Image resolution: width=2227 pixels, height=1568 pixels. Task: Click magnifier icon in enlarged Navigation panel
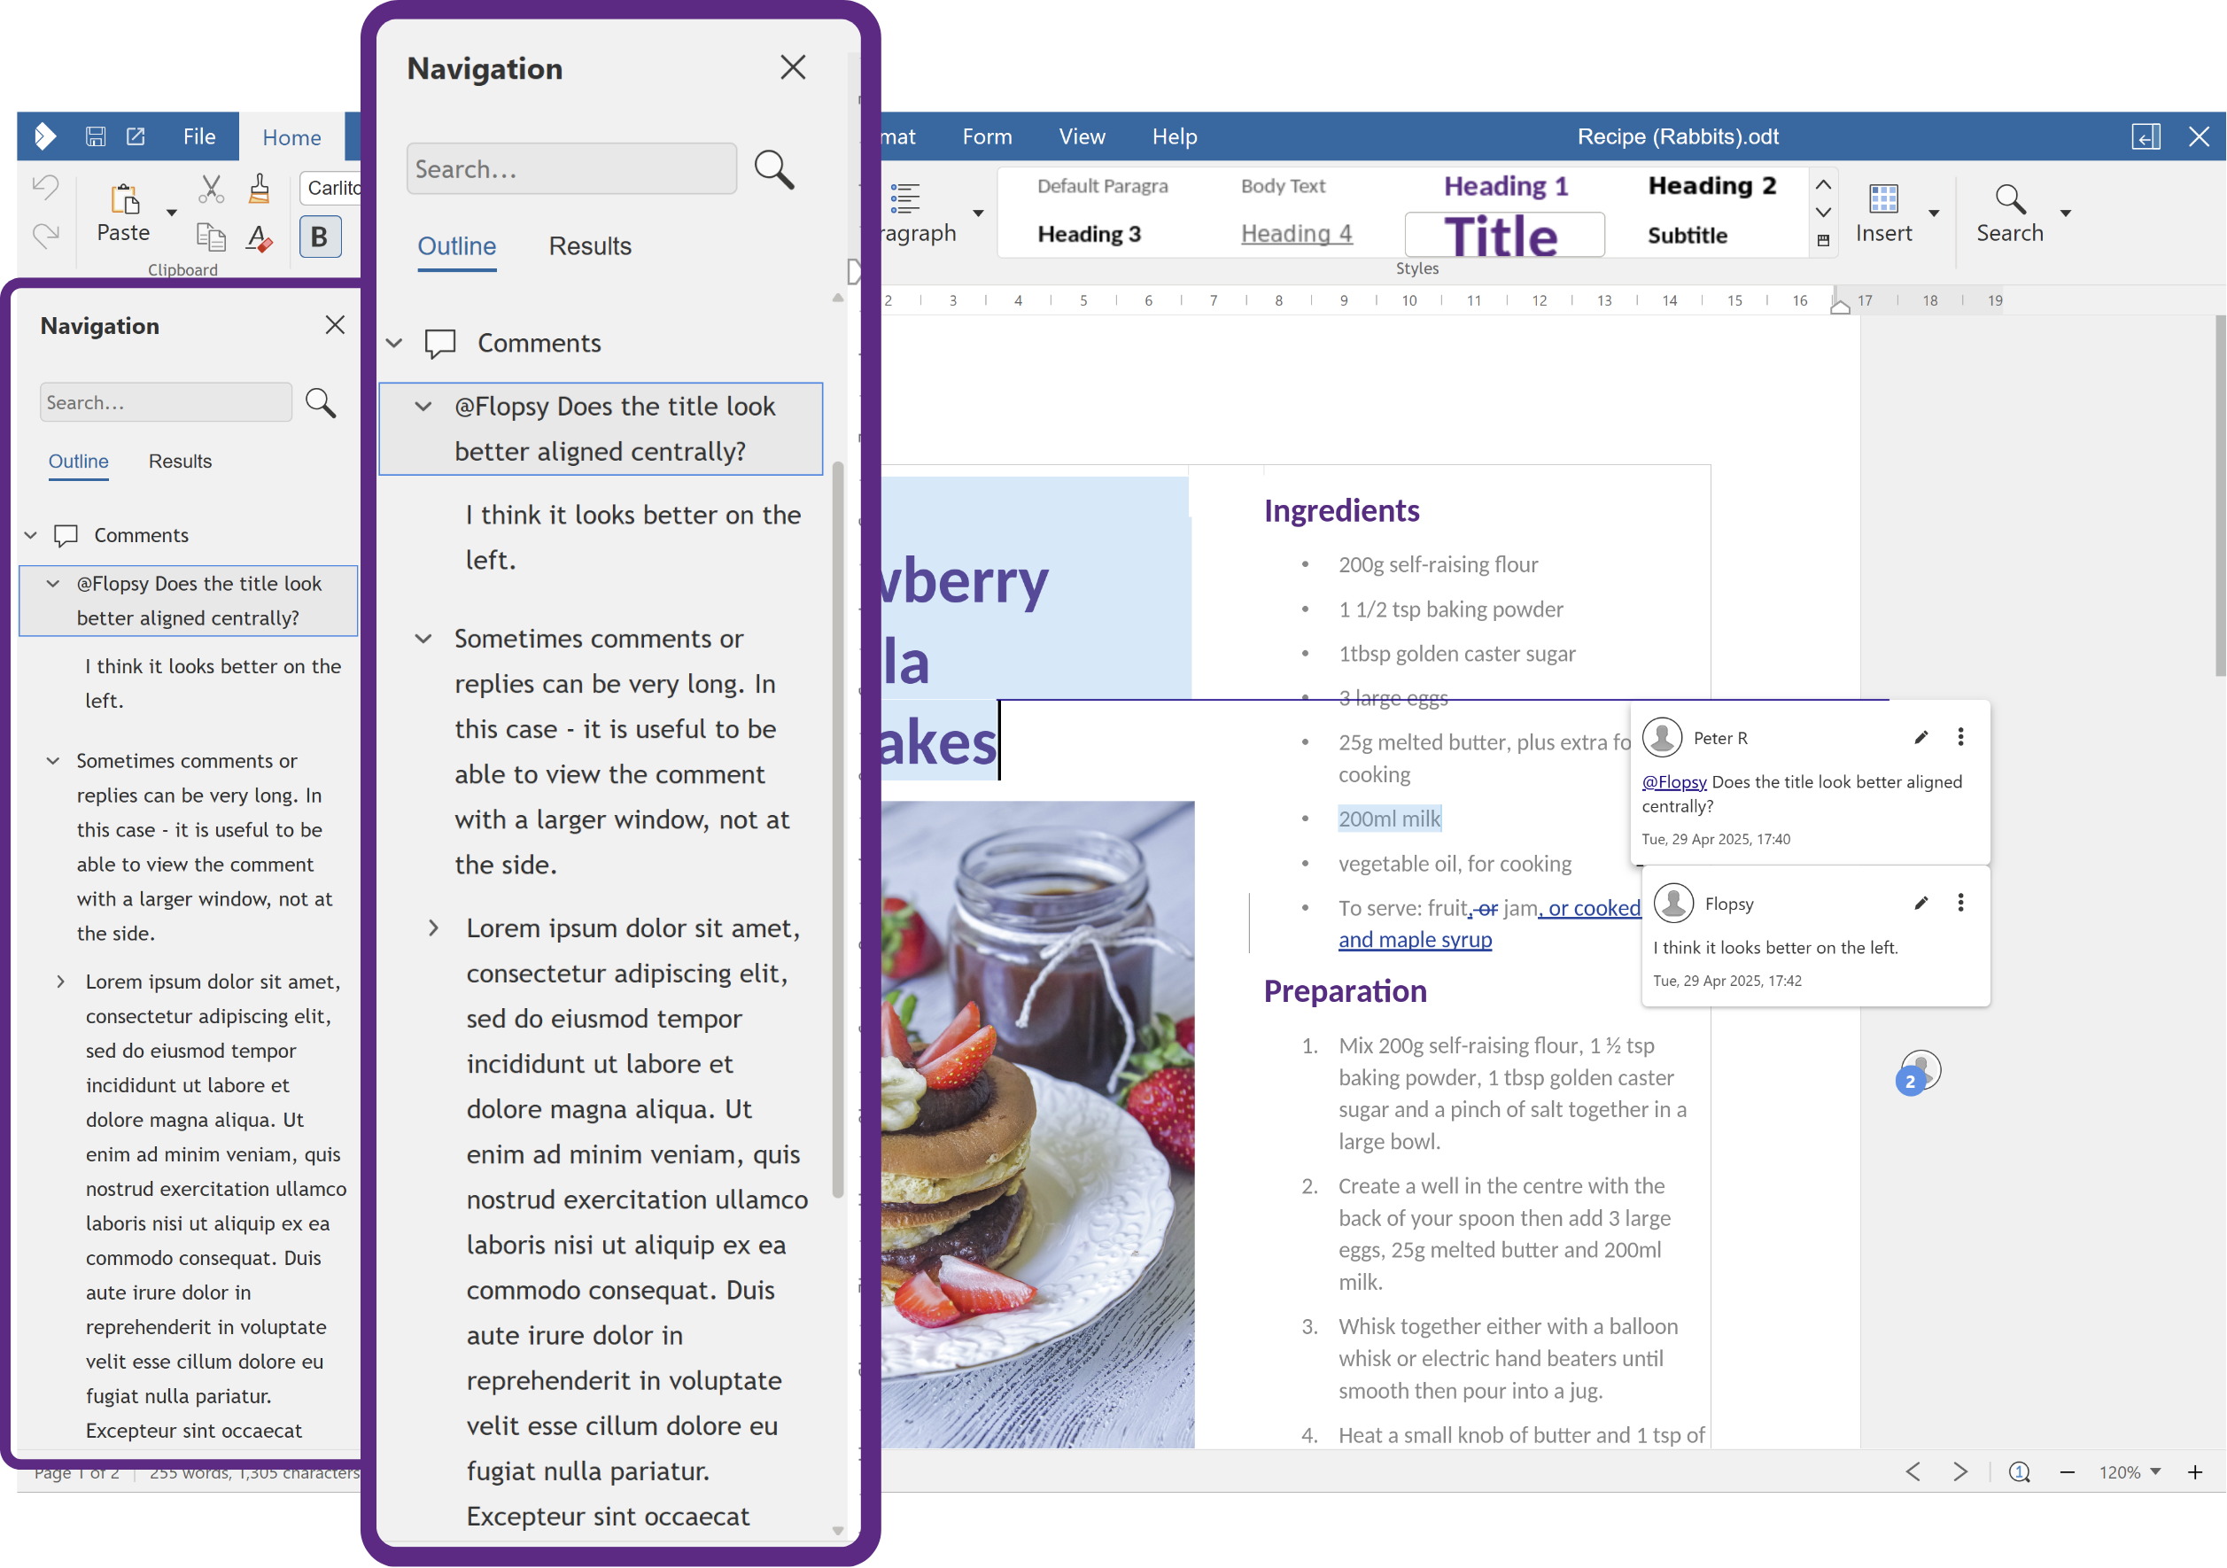coord(774,170)
